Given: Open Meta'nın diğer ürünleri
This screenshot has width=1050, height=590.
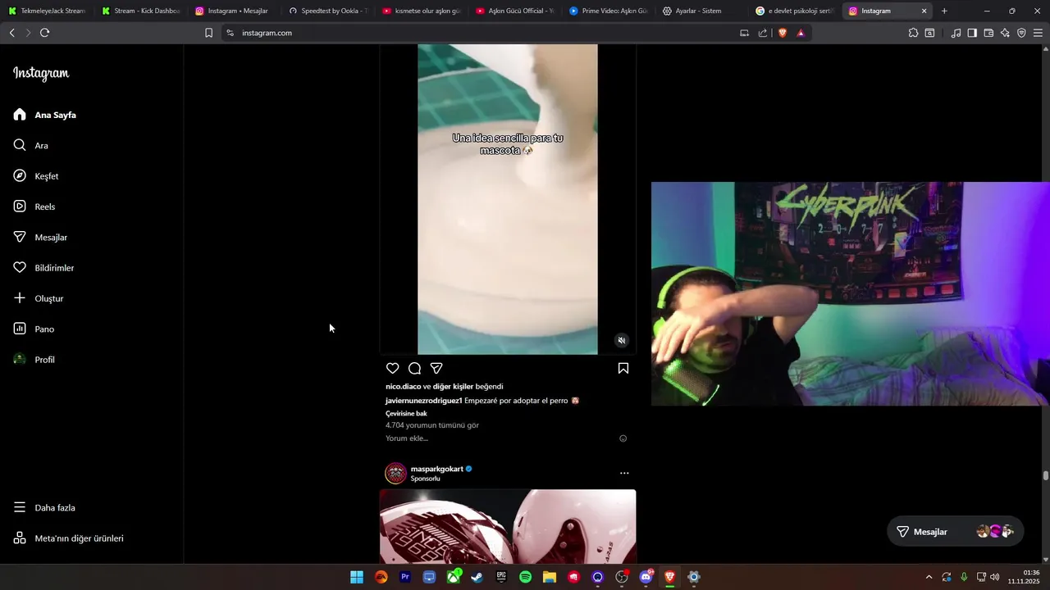Looking at the screenshot, I should coord(68,538).
